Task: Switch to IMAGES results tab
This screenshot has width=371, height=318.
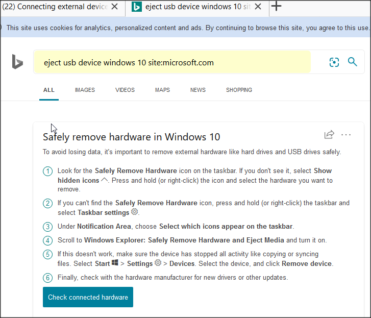Action: [85, 90]
